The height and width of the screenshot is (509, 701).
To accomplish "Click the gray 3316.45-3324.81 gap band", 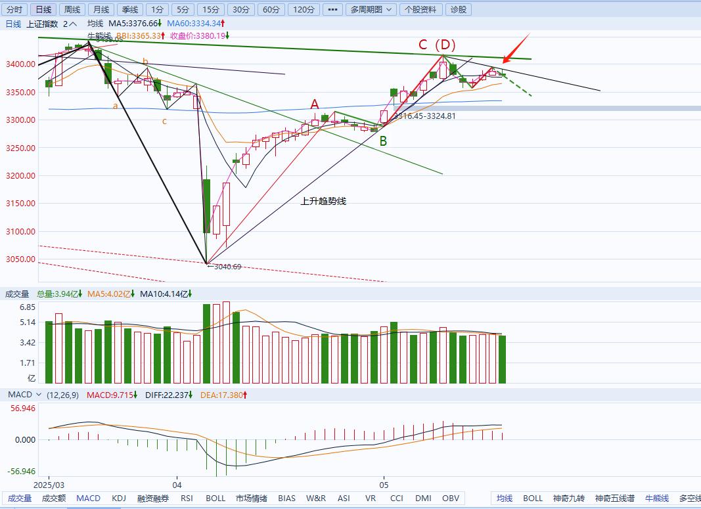I will coord(591,108).
